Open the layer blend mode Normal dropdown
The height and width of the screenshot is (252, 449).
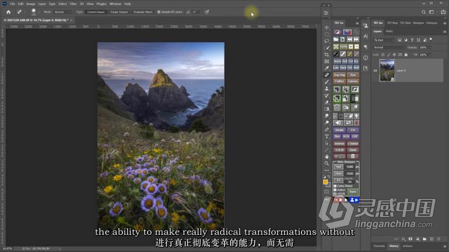coord(389,48)
